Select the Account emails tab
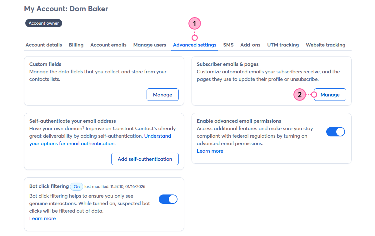Image resolution: width=375 pixels, height=236 pixels. pos(108,45)
